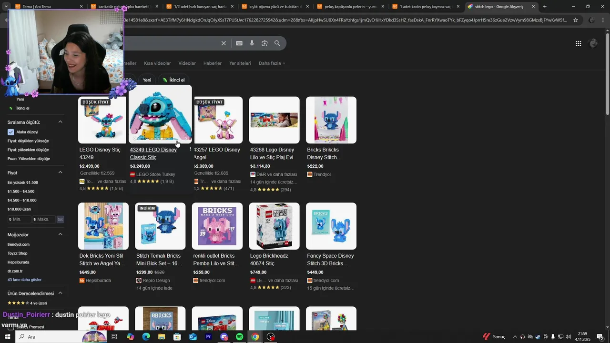Select the ₺1.500 - ₺4.500 price range

pos(21,192)
